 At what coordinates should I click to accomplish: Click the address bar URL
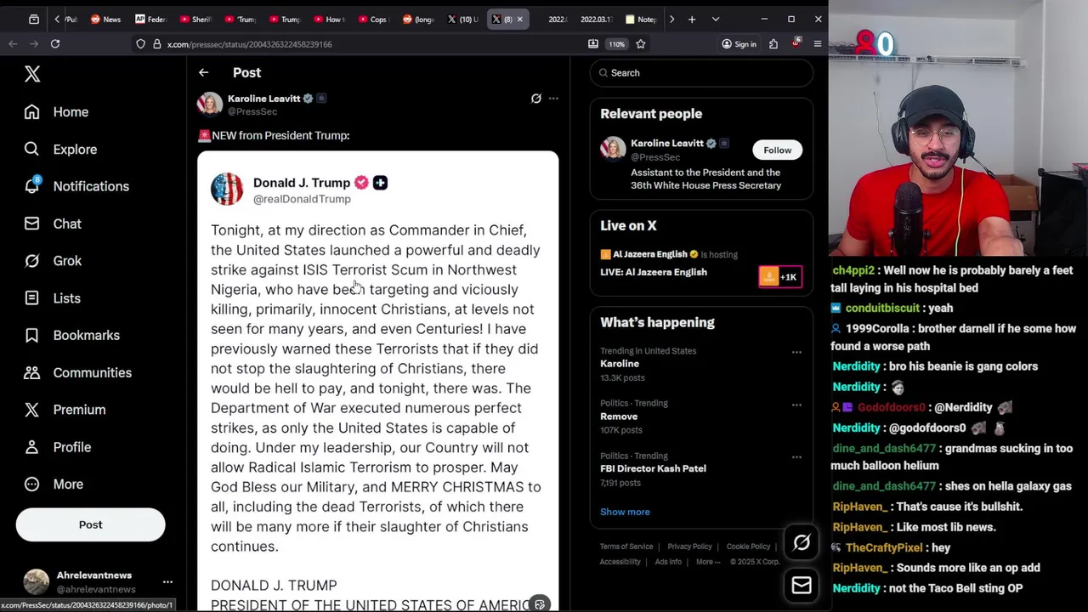[x=249, y=44]
